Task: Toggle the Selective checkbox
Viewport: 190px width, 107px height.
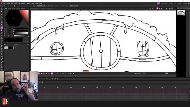Action: click(x=47, y=6)
